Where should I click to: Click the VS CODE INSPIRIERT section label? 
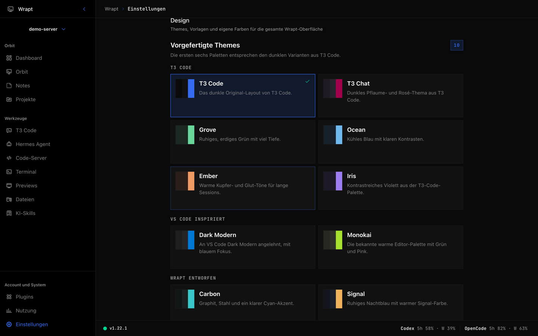pos(198,219)
